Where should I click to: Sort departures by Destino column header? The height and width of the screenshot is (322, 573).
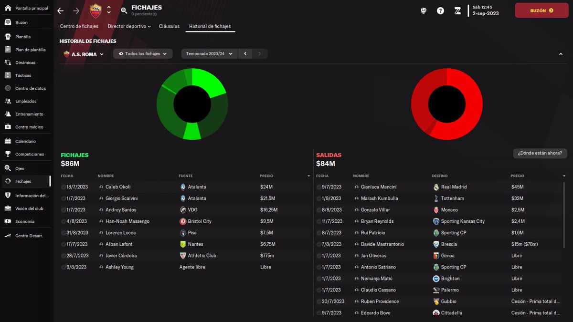pos(440,176)
